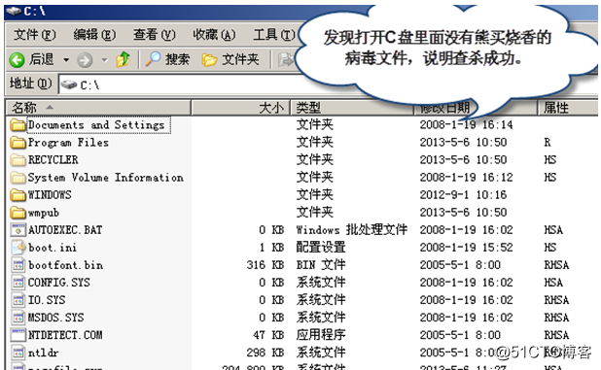Open the 编辑(E) menu
This screenshot has width=601, height=370.
[94, 35]
